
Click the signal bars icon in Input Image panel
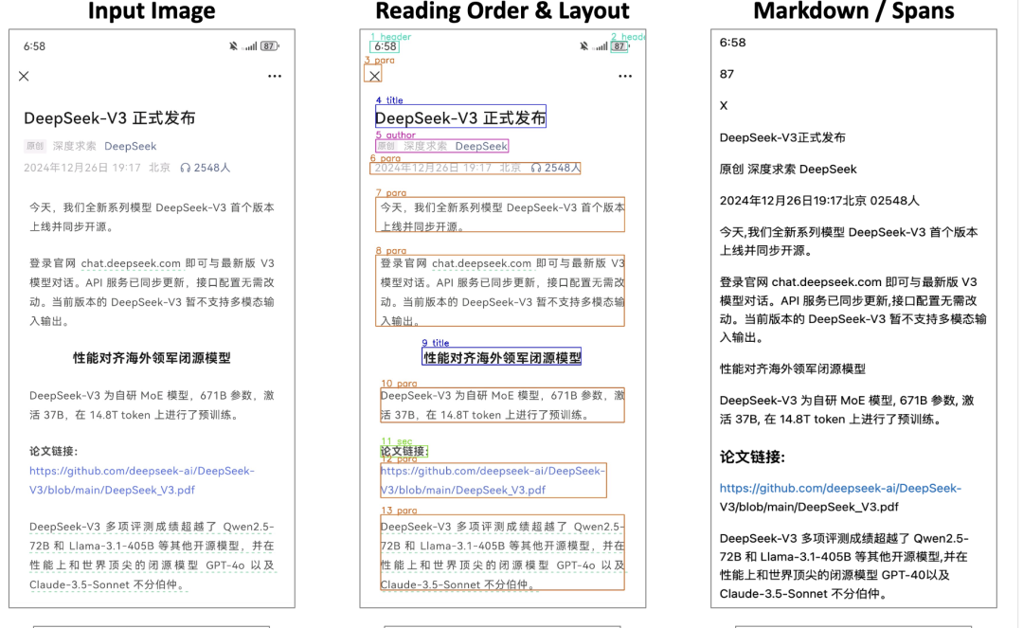click(249, 46)
